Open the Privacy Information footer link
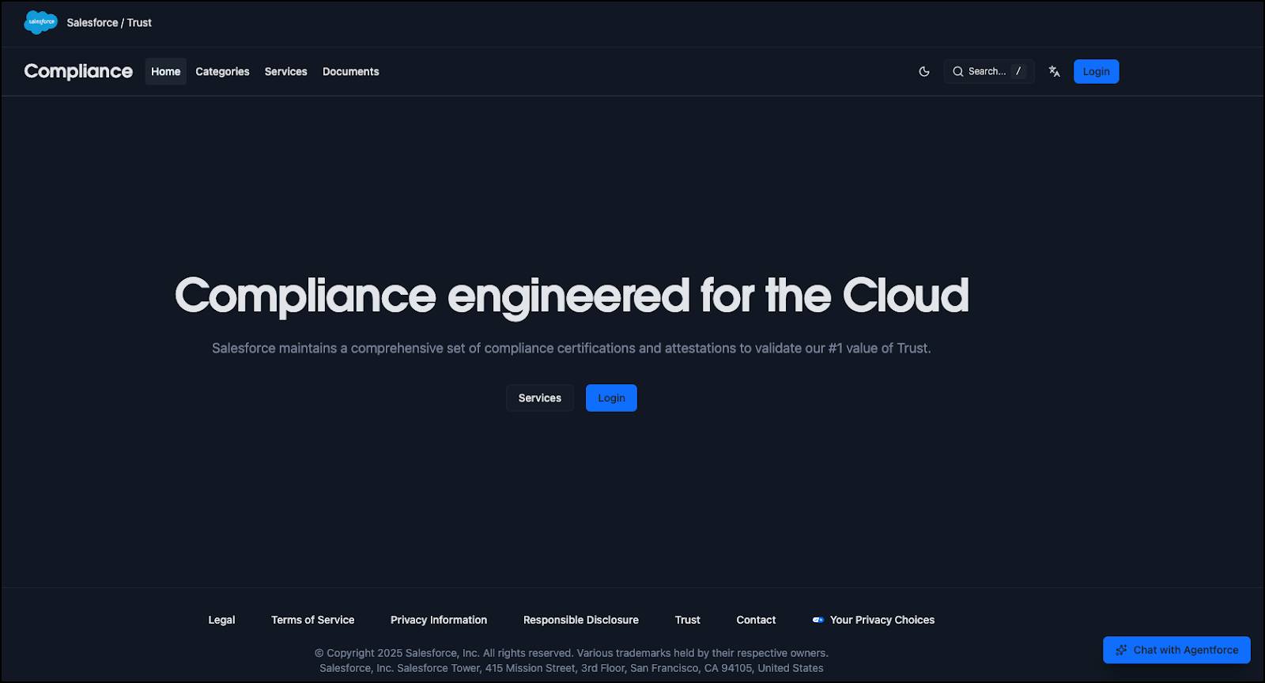The image size is (1265, 683). point(439,620)
